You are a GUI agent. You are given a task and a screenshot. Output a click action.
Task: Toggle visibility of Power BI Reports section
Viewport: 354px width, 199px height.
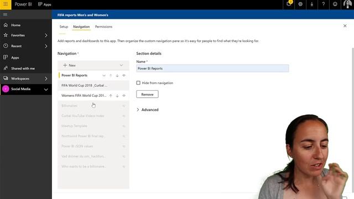tap(124, 76)
